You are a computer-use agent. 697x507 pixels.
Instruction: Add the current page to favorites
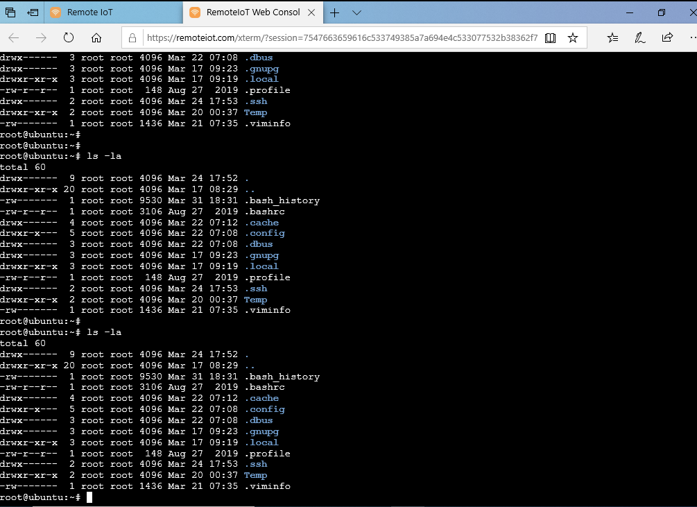[x=573, y=37]
